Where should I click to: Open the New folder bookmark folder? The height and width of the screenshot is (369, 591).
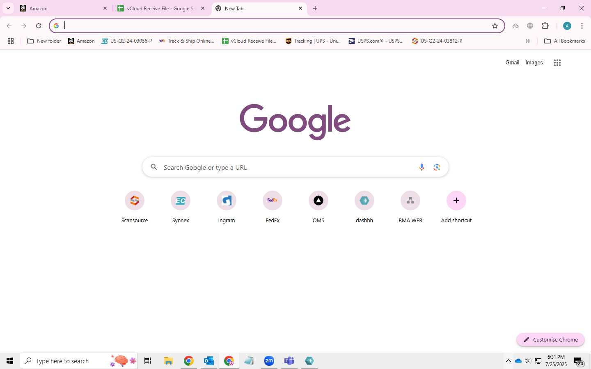tap(44, 41)
